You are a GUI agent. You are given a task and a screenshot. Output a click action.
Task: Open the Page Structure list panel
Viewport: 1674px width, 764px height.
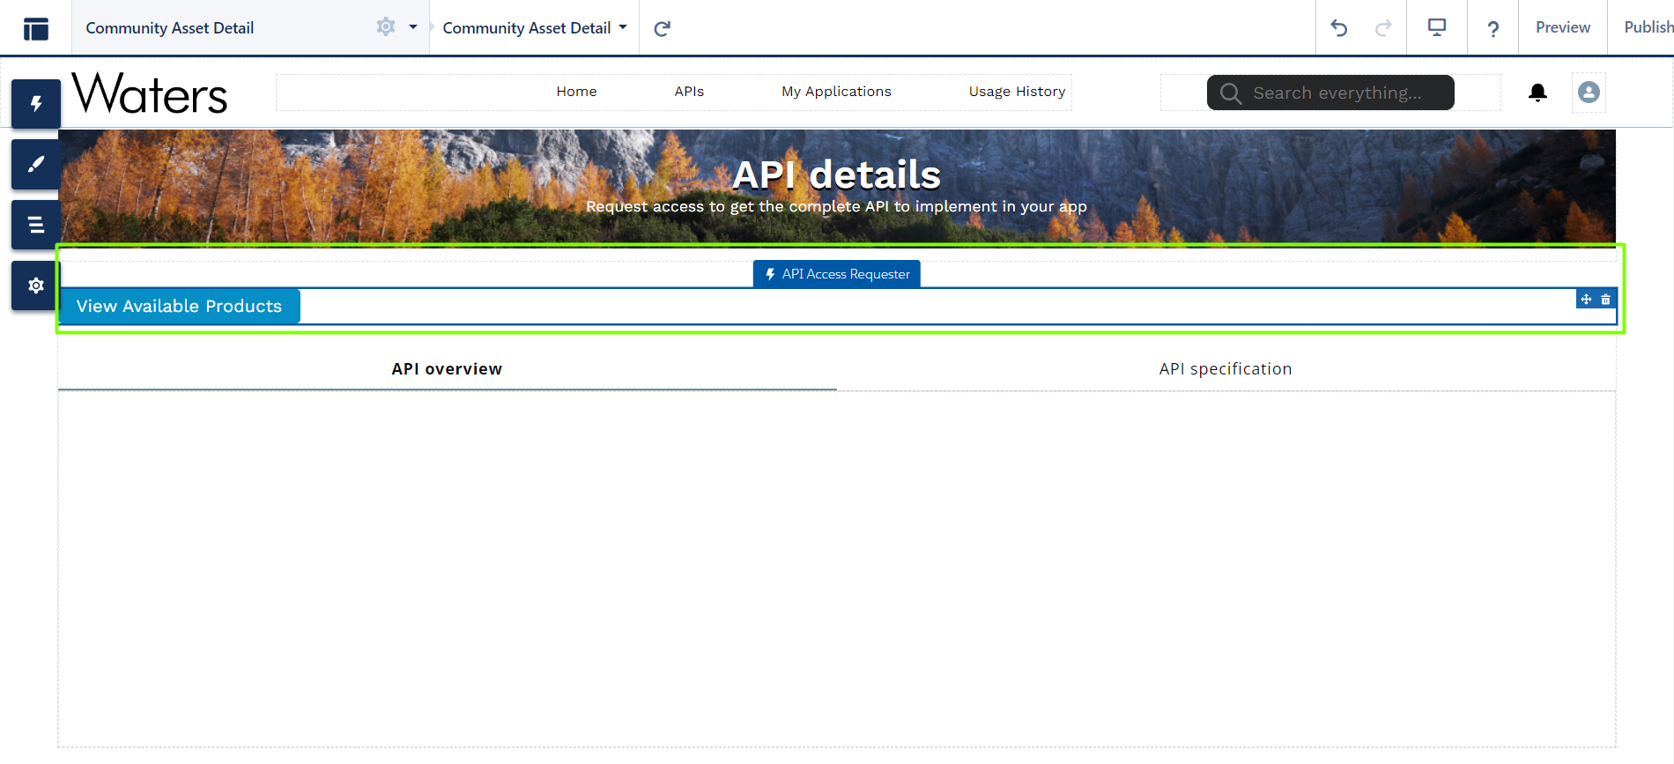click(x=36, y=225)
